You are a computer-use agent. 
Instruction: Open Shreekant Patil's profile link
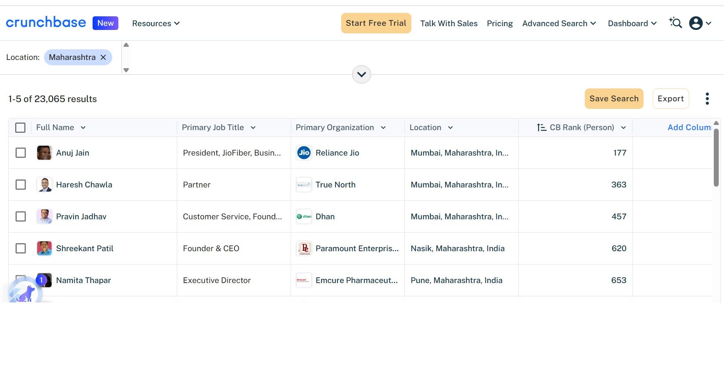[x=85, y=249]
